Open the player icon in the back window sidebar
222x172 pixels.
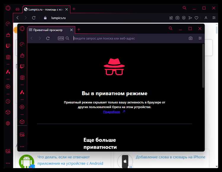[8, 86]
